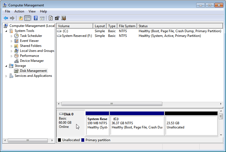The width and height of the screenshot is (226, 152).
Task: Click the Task Scheduler clock icon
Action: click(16, 36)
